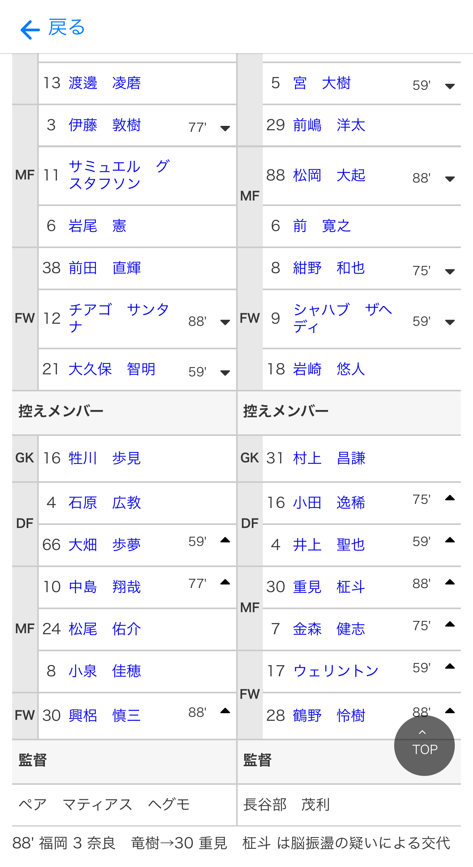Jump to page top with TOP button
Image resolution: width=473 pixels, height=867 pixels.
(x=424, y=745)
